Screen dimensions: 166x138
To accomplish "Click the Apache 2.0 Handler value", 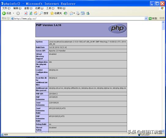I will pos(57,51).
